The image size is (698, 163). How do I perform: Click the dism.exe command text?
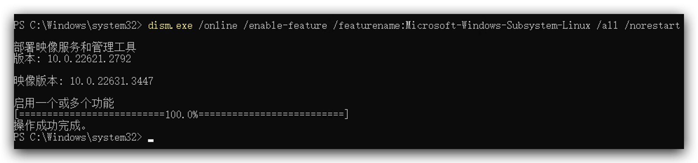tap(170, 26)
